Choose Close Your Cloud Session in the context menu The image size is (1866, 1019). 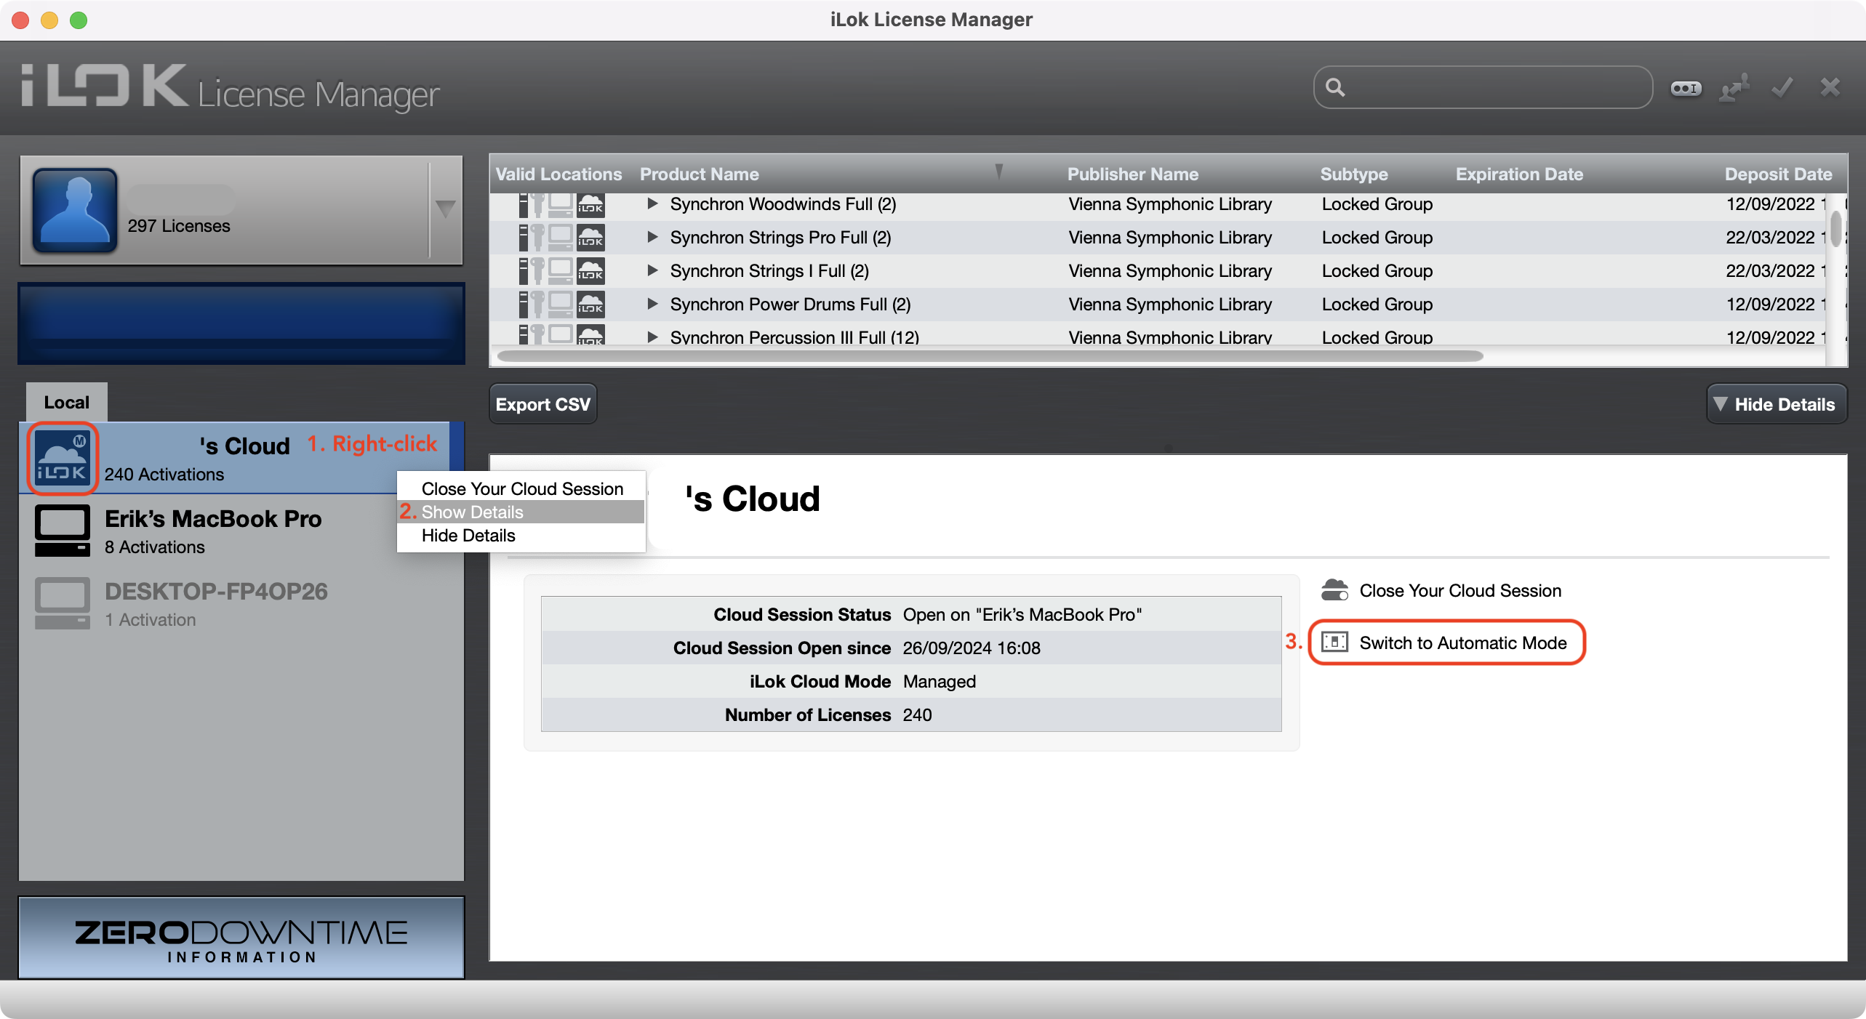point(522,488)
